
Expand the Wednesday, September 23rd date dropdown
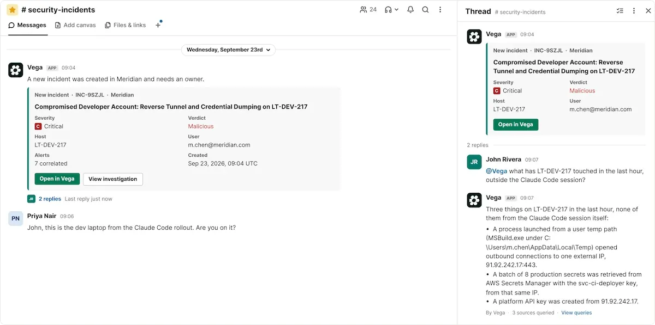[228, 50]
